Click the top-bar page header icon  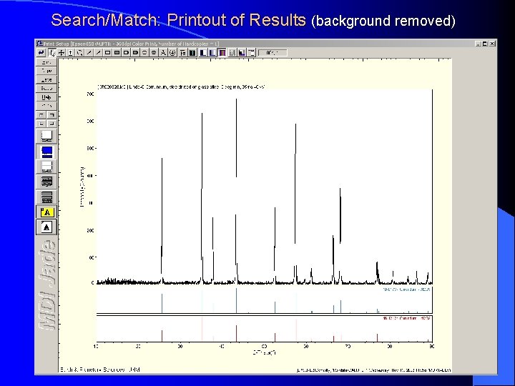pos(251,52)
